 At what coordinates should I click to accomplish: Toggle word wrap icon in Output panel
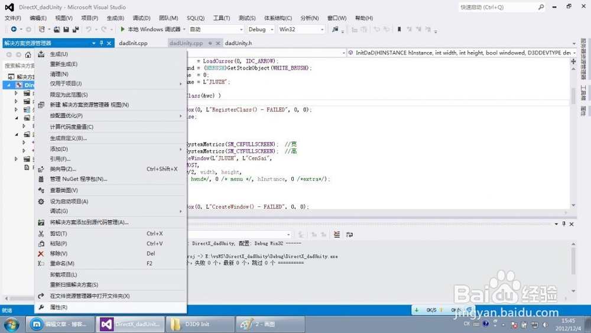pyautogui.click(x=349, y=235)
